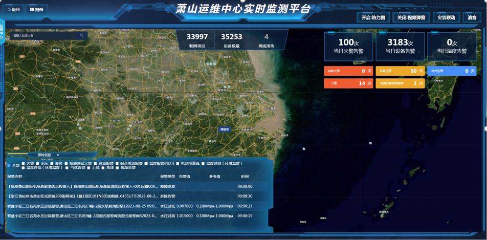Expand chevron on 电力告警 card

pyautogui.click(x=472, y=71)
